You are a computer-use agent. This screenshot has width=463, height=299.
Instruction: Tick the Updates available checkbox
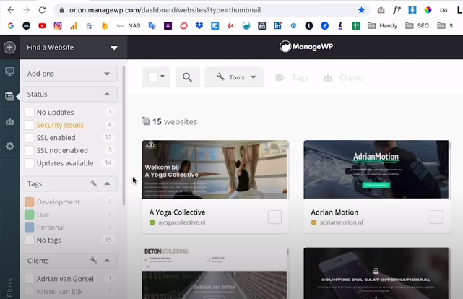click(30, 163)
